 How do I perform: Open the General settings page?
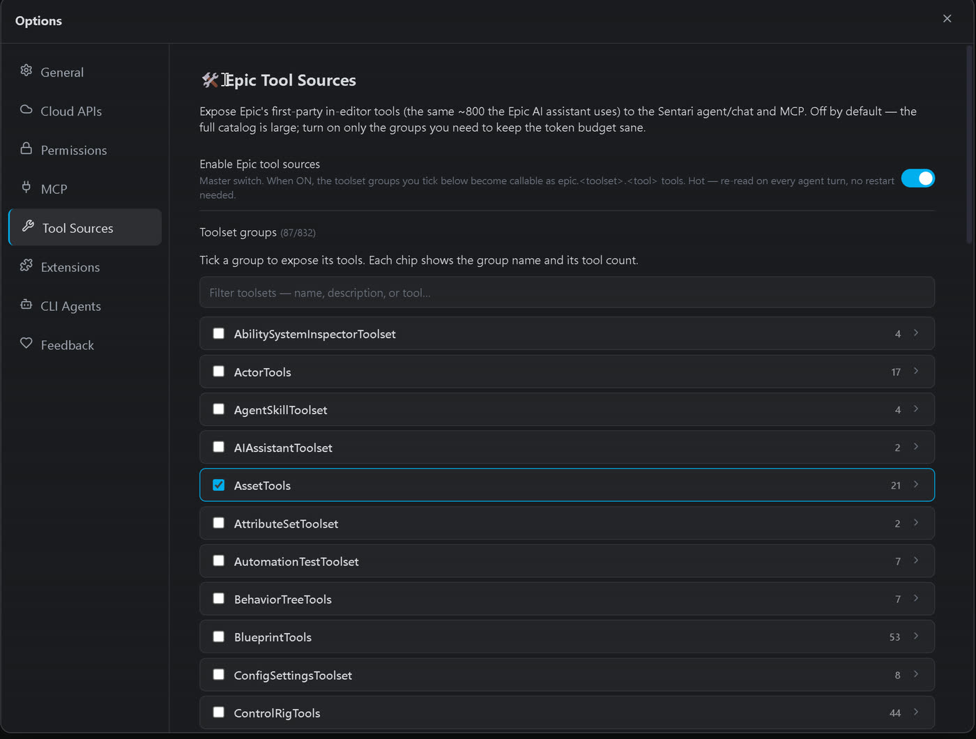85,72
